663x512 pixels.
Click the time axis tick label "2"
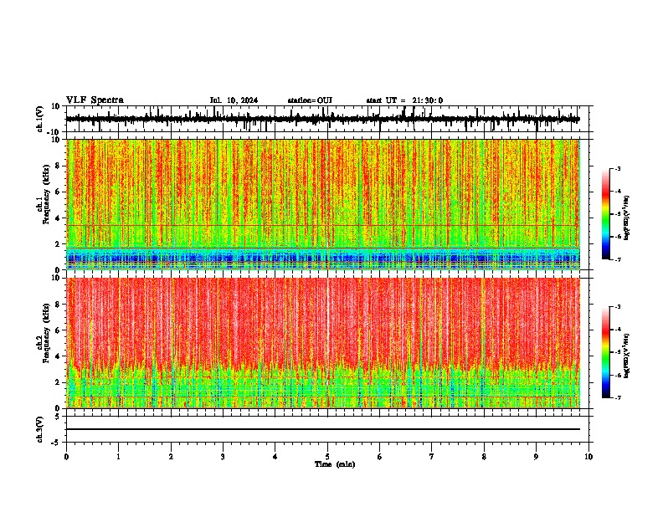tap(171, 457)
